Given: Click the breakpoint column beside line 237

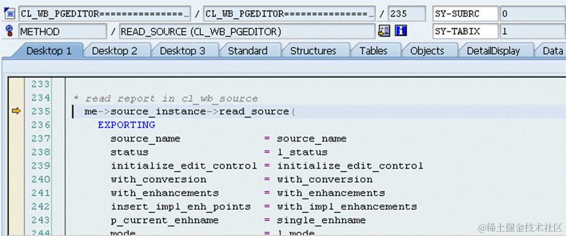Looking at the screenshot, I should (x=16, y=139).
